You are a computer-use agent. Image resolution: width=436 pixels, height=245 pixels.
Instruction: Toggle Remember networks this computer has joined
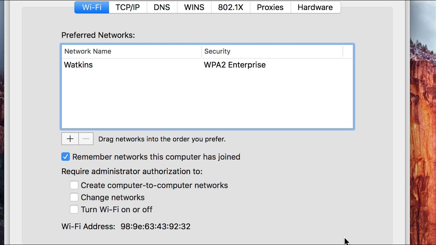[x=66, y=157]
